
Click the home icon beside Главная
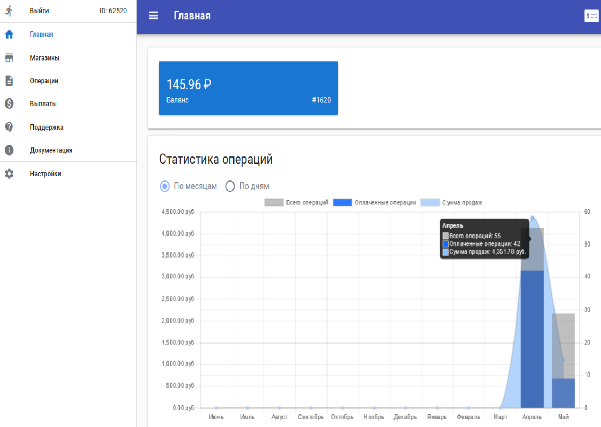click(9, 34)
